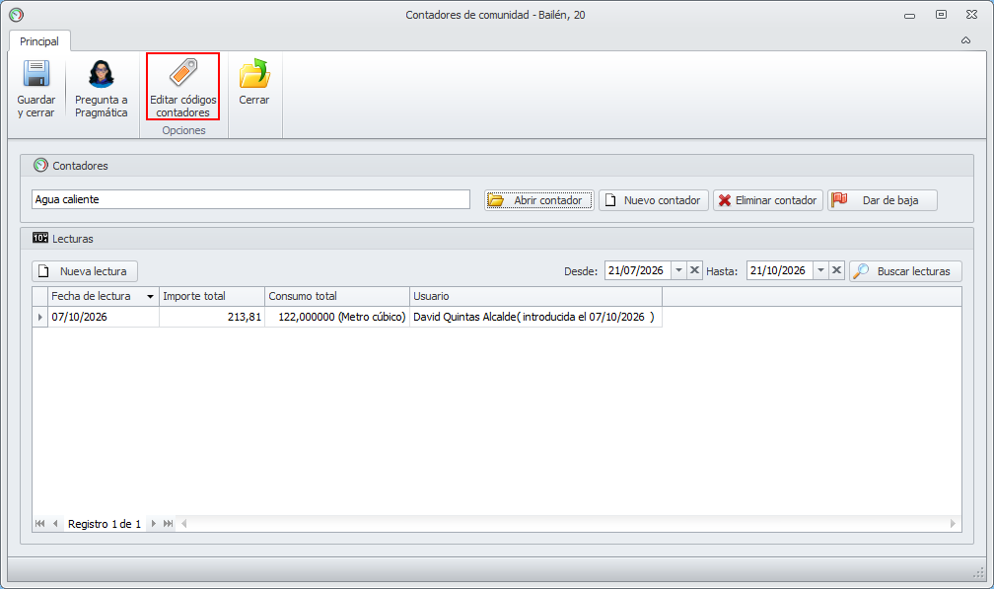Click the Agua caliente counter field

pyautogui.click(x=250, y=199)
